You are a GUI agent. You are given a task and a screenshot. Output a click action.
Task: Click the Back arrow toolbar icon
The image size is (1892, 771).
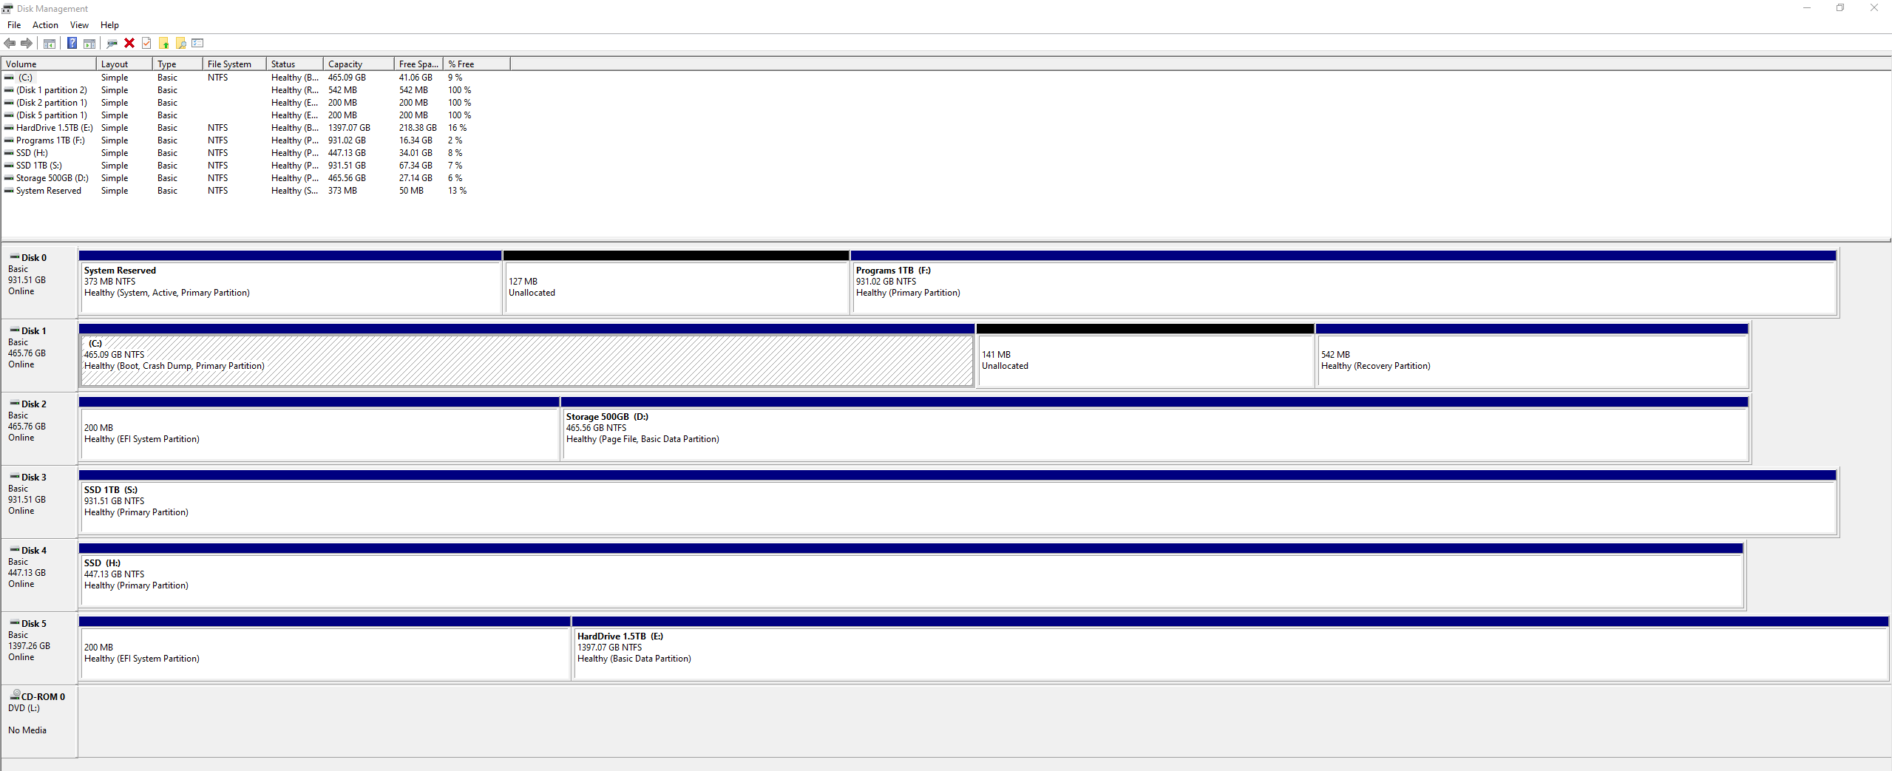click(x=10, y=43)
